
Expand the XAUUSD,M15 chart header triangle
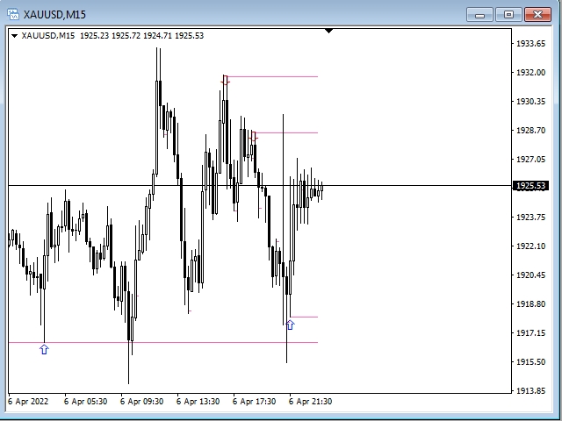tap(14, 36)
